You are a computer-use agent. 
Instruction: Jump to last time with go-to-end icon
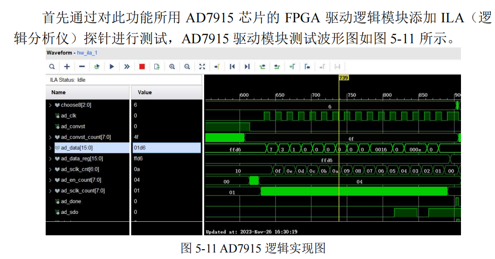click(247, 66)
